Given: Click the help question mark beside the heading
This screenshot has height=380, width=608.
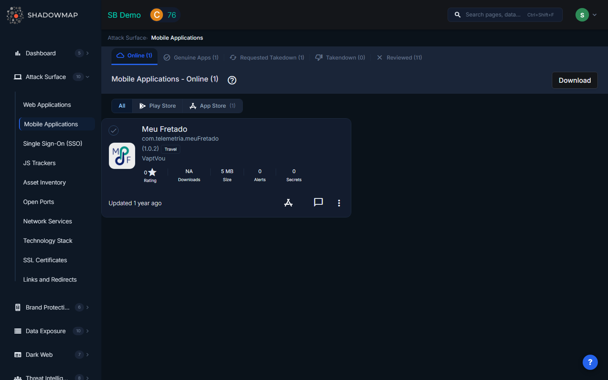Looking at the screenshot, I should point(232,80).
